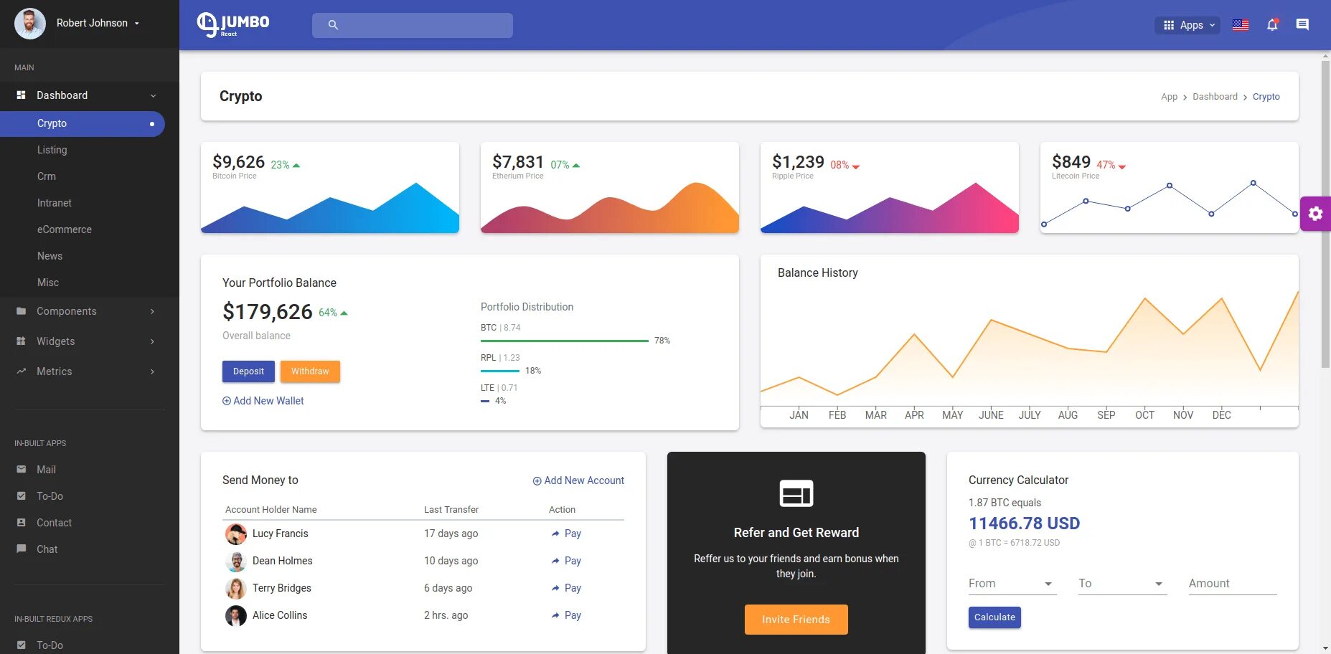
Task: Open the chat messages icon in header
Action: tap(1302, 25)
